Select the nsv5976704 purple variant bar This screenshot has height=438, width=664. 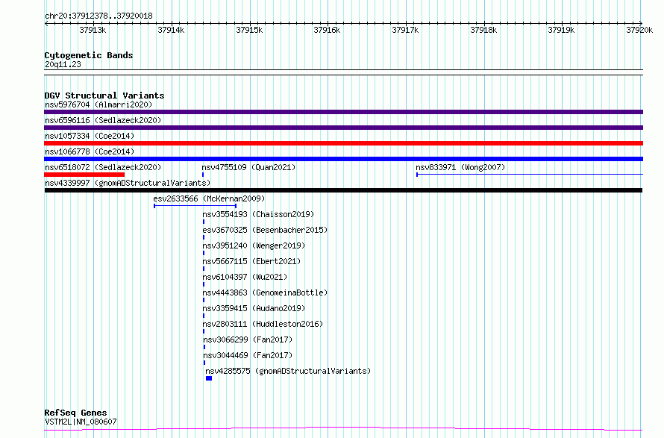(x=343, y=112)
